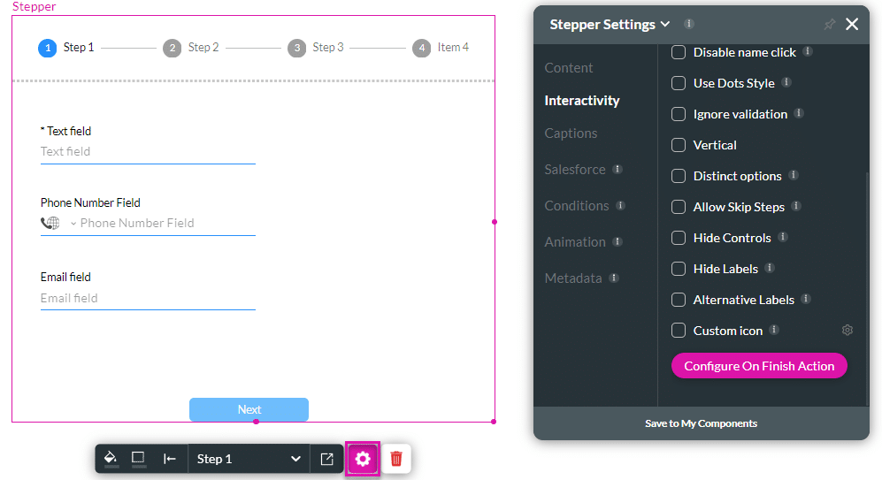Image resolution: width=882 pixels, height=480 pixels.
Task: Open Custom icon gear settings
Action: click(x=847, y=331)
